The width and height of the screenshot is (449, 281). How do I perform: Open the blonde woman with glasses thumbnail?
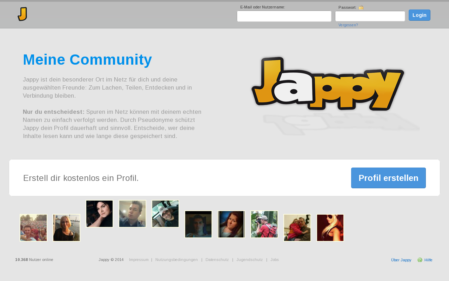tap(66, 228)
